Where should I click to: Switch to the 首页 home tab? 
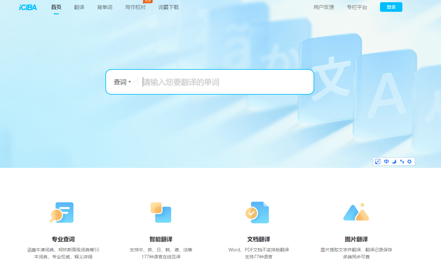tap(56, 7)
